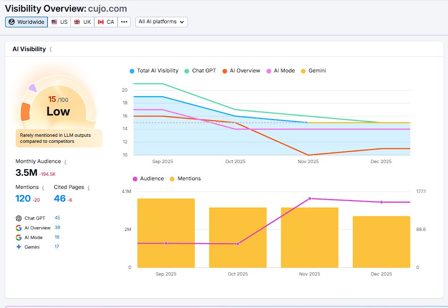
Task: Click the Worldwide globe icon
Action: tap(11, 22)
